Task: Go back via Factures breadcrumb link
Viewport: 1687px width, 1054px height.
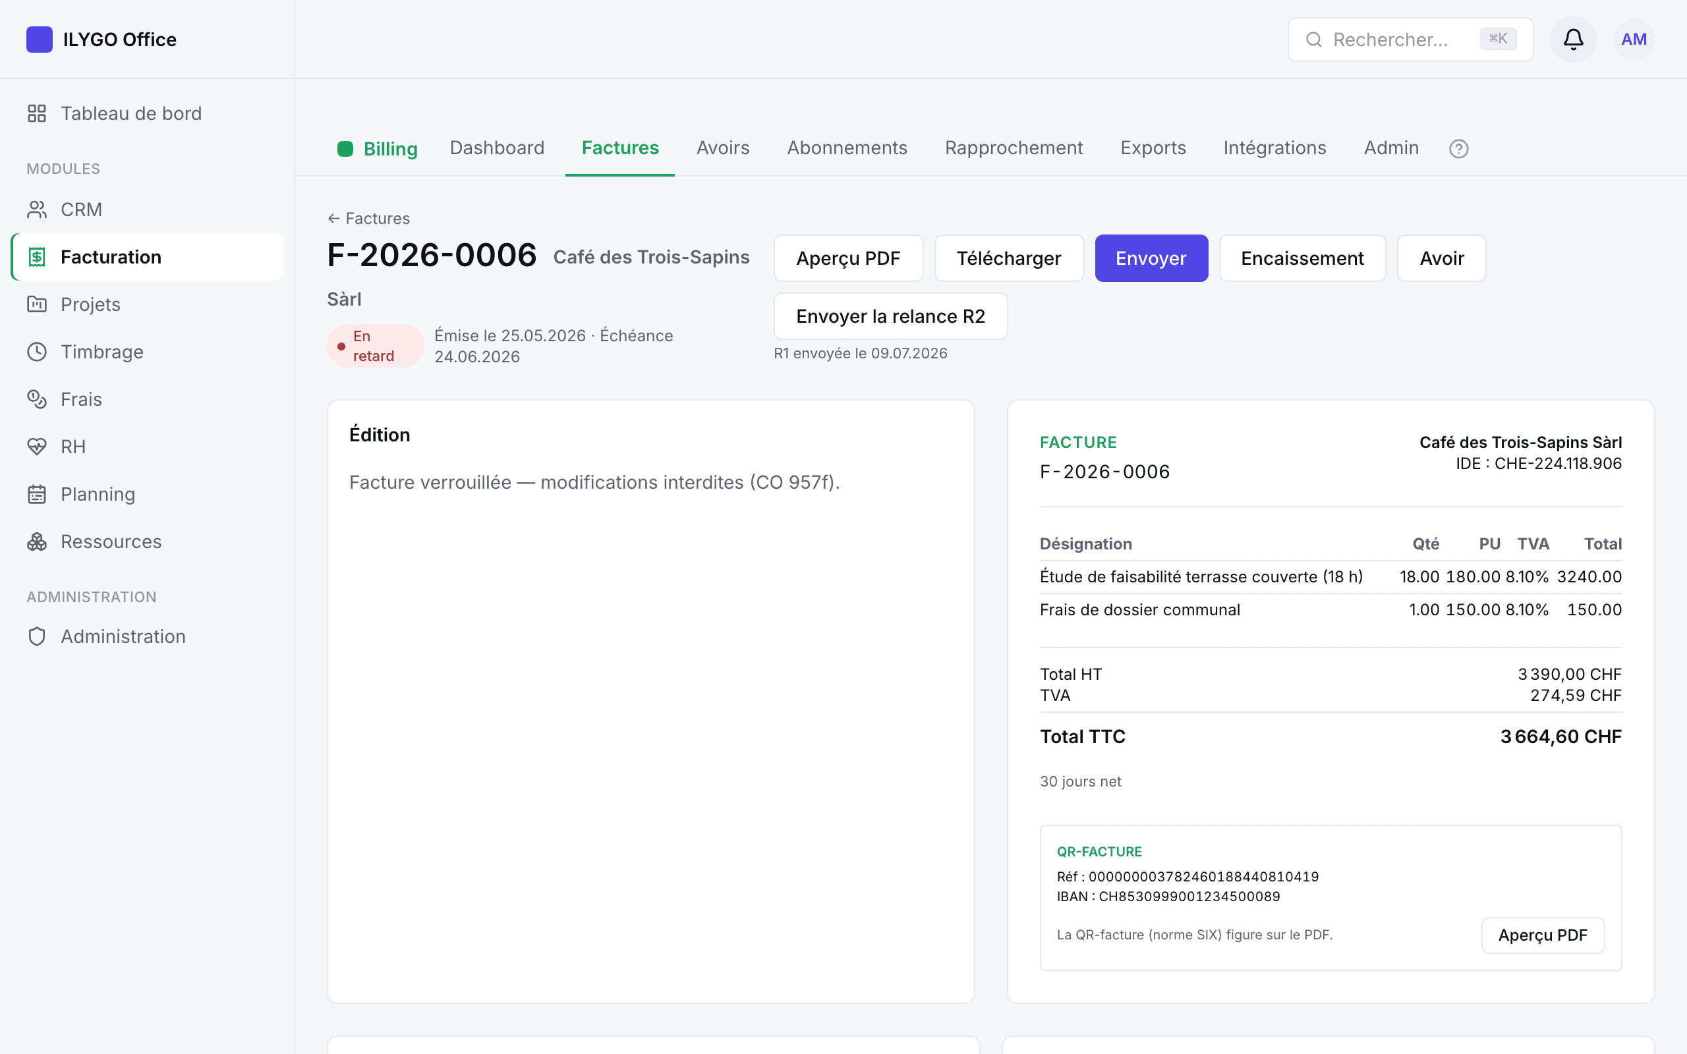Action: (x=369, y=218)
